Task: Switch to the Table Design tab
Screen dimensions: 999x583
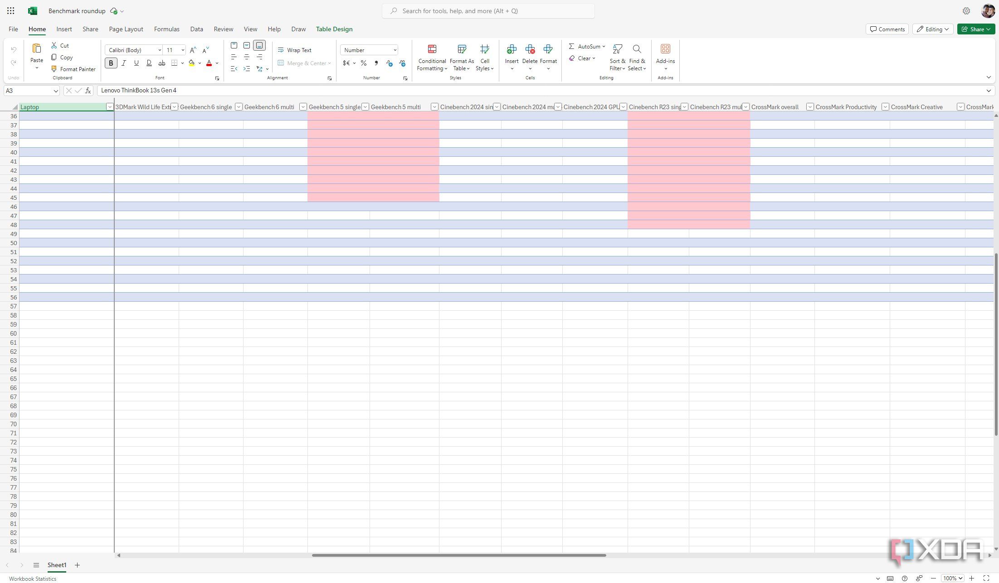Action: click(334, 29)
